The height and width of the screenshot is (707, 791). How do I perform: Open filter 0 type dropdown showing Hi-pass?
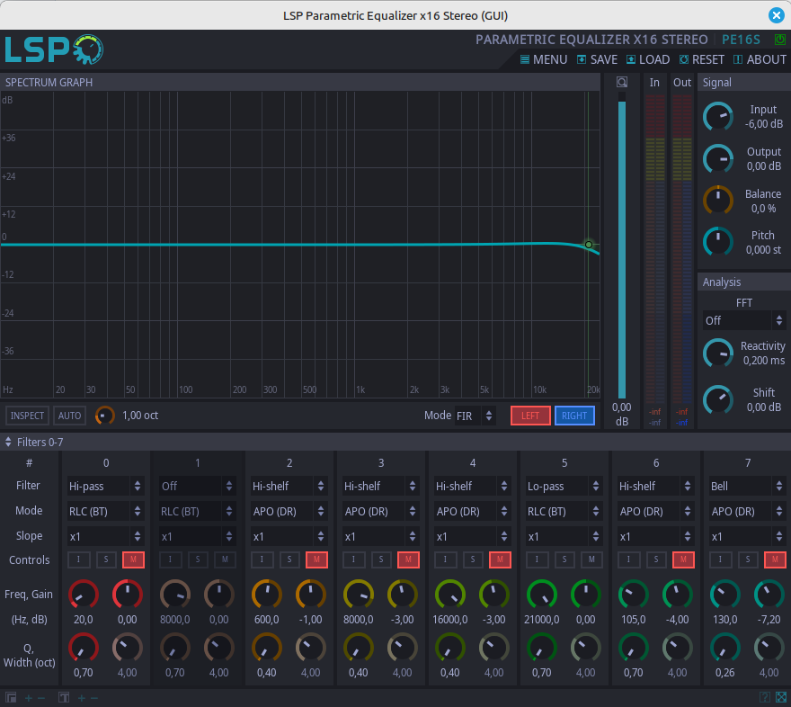[x=106, y=486]
